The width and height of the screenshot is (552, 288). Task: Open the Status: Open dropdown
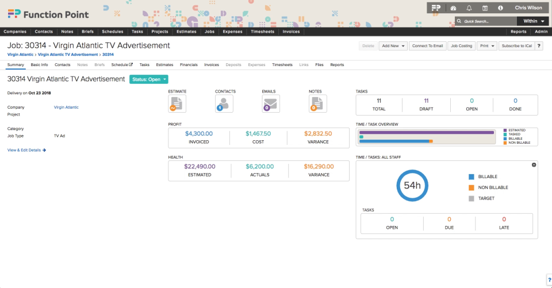148,79
